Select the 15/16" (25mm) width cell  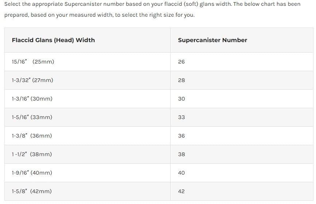click(x=33, y=62)
